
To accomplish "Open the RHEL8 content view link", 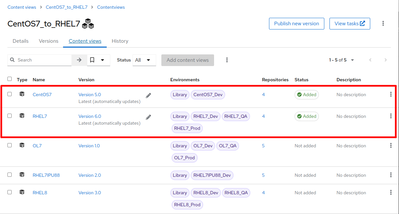I will (x=40, y=193).
